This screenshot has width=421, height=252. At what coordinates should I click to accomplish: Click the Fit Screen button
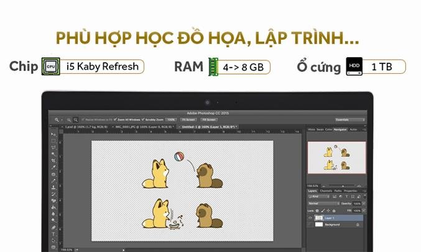point(189,119)
